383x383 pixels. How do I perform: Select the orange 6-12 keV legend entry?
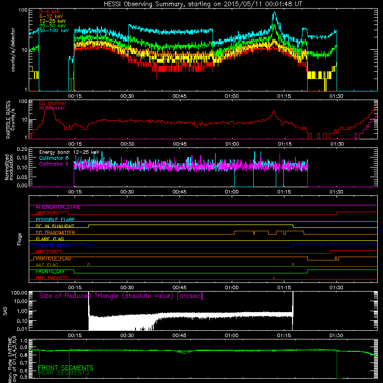click(51, 16)
